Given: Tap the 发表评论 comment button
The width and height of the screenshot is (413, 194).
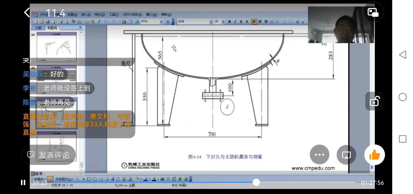Looking at the screenshot, I should (x=49, y=155).
